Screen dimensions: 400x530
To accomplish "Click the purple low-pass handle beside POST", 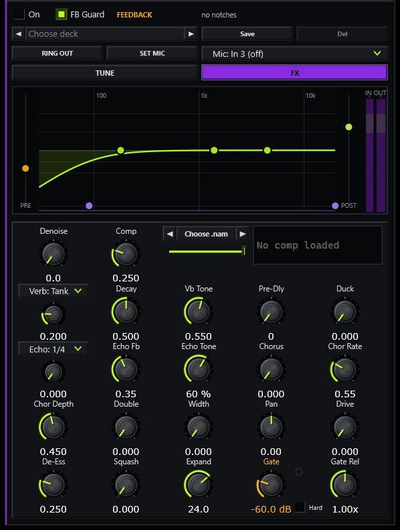I will [335, 206].
